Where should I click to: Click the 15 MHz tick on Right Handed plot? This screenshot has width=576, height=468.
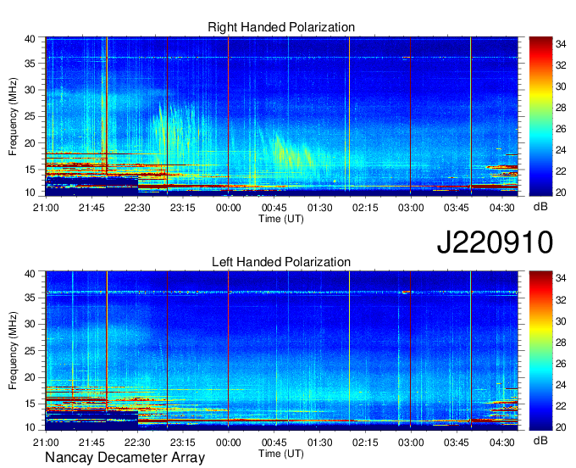click(x=30, y=170)
